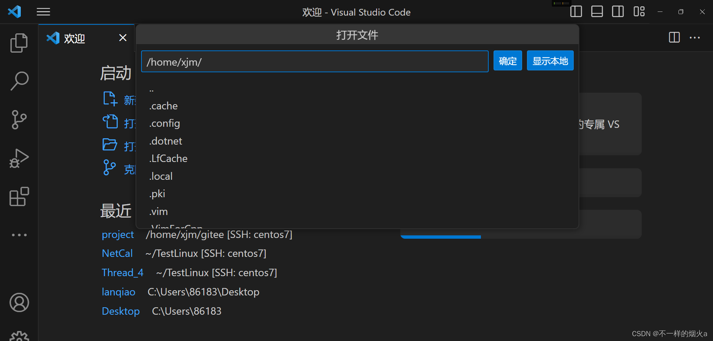Select the .config folder in the list
The image size is (713, 341).
coord(165,123)
